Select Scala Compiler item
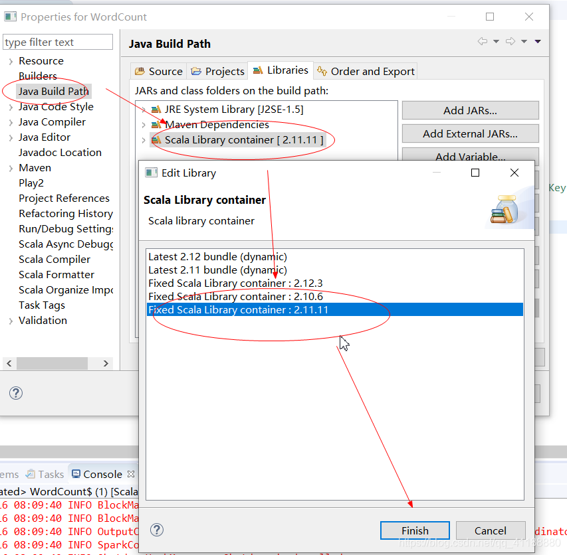The image size is (567, 555). click(55, 260)
